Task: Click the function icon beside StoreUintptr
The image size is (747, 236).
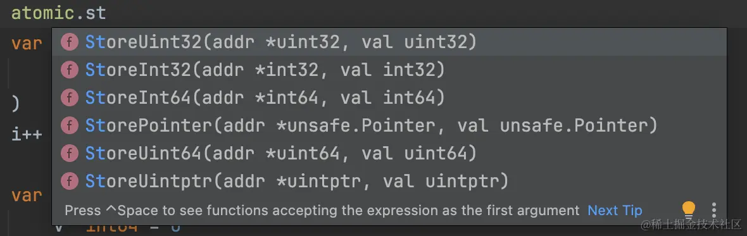Action: (x=70, y=181)
